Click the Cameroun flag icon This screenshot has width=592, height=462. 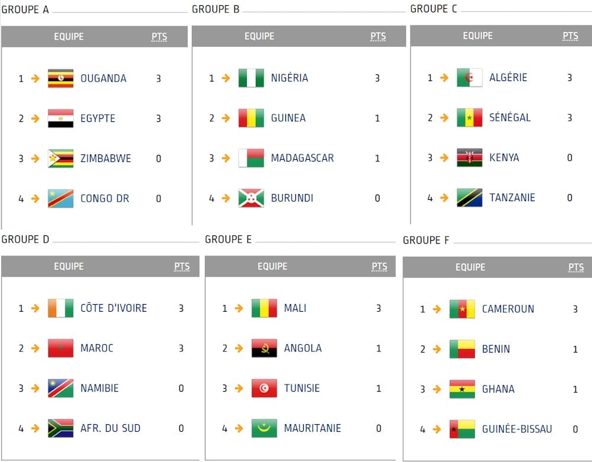(x=462, y=309)
